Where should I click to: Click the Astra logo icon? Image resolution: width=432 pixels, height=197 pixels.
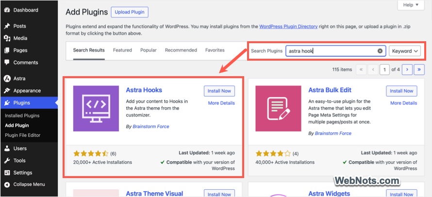tap(7, 79)
